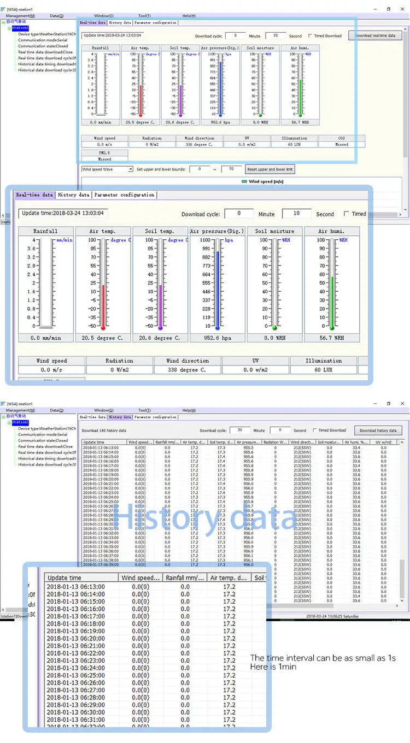Select station1 in the real-time window tree
Screen dimensions: 410x743
(20, 27)
